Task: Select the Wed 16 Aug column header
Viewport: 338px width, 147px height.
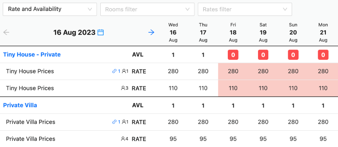Action: tap(173, 32)
